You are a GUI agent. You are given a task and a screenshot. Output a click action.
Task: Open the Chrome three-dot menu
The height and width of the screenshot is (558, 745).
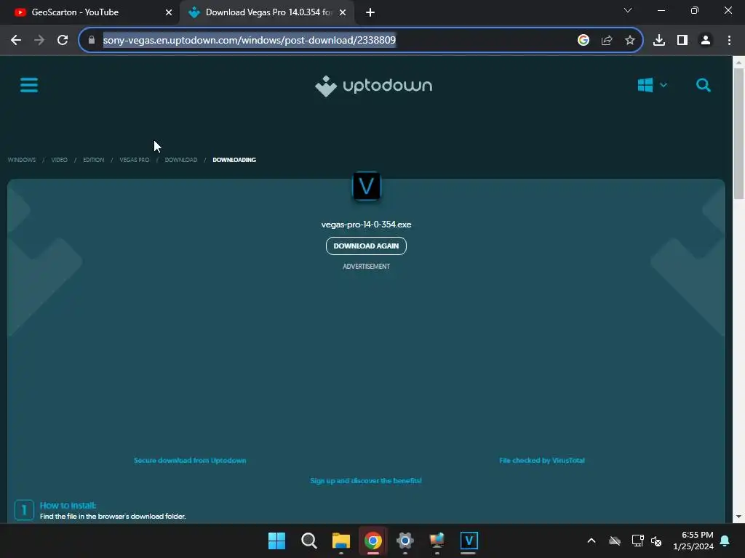coord(729,41)
